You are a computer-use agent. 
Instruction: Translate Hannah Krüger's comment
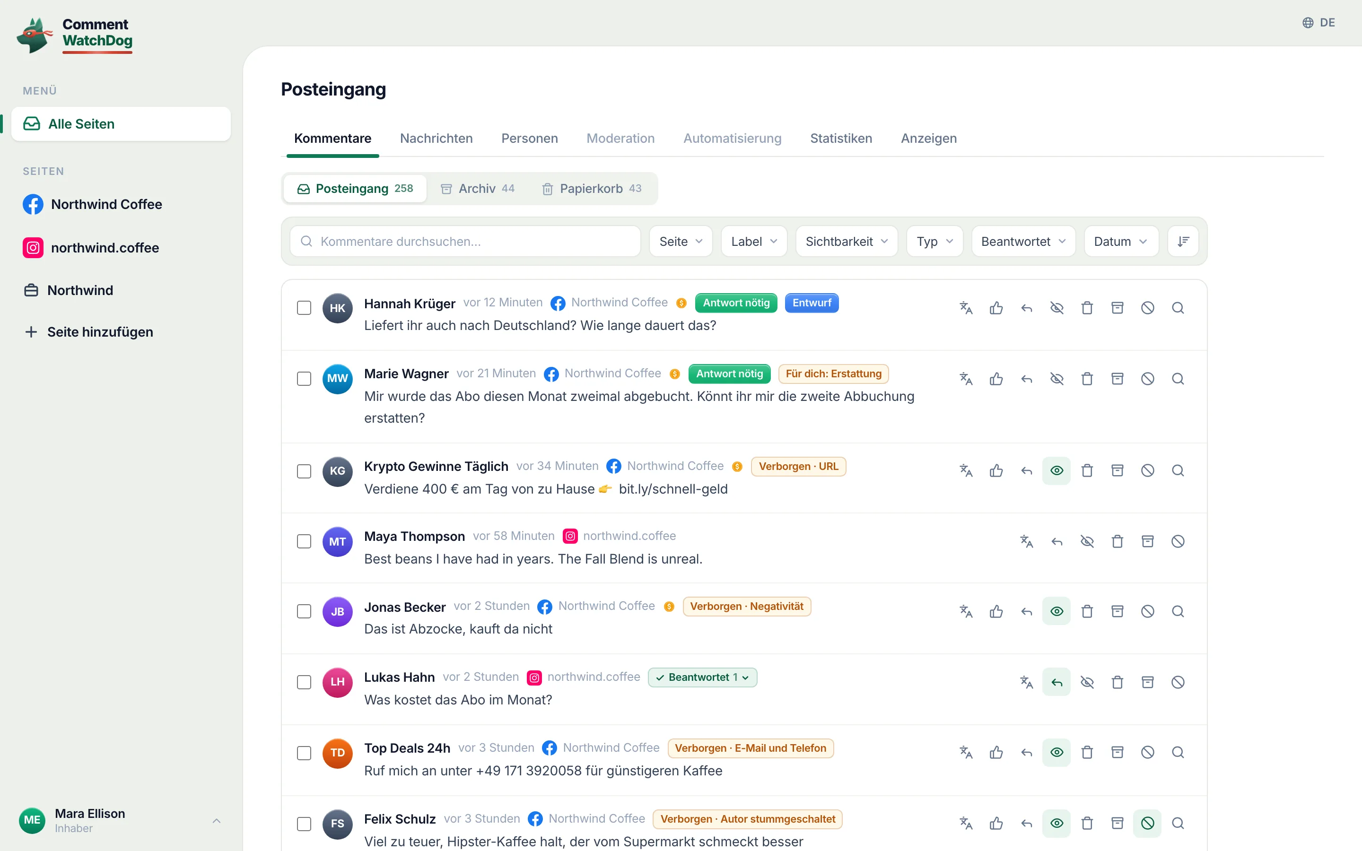tap(966, 308)
